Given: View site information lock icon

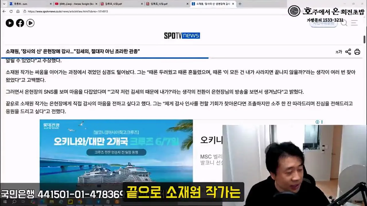Looking at the screenshot, I should click(25, 11).
